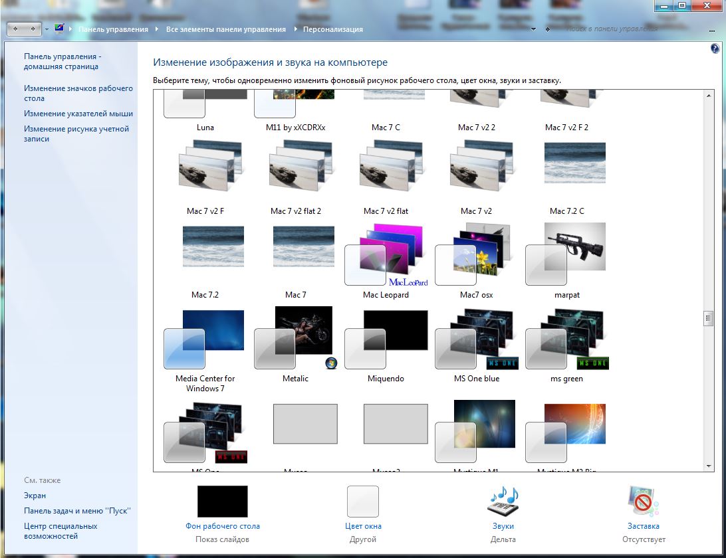Image resolution: width=726 pixels, height=558 pixels.
Task: Choose the Mac 7 theme thumbnail
Action: click(x=304, y=246)
